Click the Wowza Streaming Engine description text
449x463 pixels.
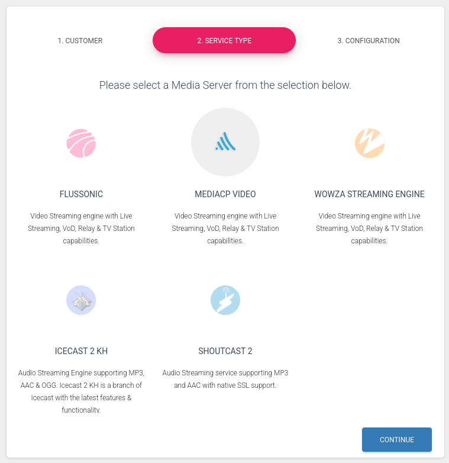click(369, 229)
